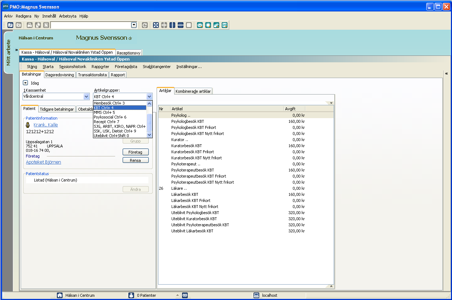Click the asterisk star toolbar icon
The width and height of the screenshot is (452, 300).
point(208,25)
